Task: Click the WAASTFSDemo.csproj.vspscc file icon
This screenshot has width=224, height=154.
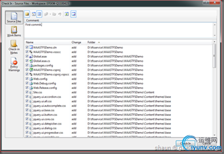Action: (31, 74)
